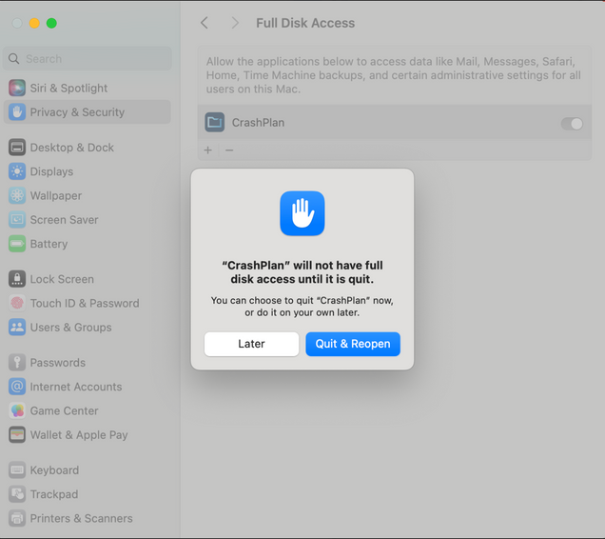The image size is (605, 539).
Task: Click the Screen Saver icon
Action: [17, 219]
